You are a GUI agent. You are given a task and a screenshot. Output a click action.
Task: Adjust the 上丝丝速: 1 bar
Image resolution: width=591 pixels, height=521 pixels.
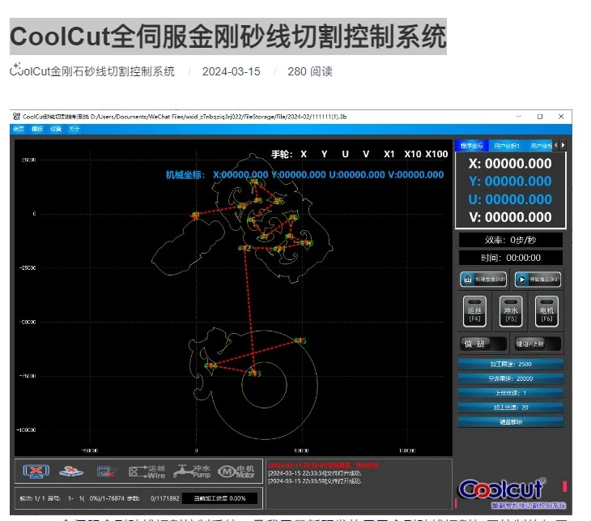tap(511, 393)
